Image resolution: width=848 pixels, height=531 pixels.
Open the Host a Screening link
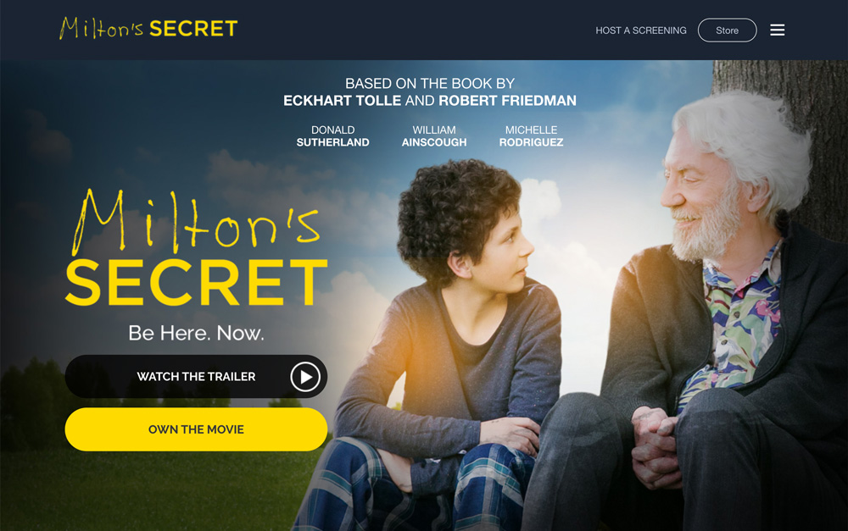coord(641,30)
